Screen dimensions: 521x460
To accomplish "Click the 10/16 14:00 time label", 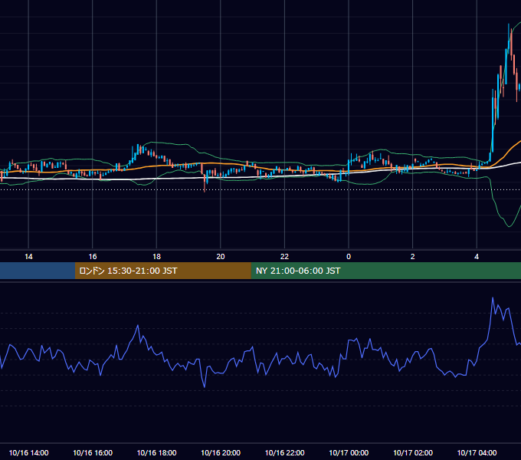I will tap(28, 452).
